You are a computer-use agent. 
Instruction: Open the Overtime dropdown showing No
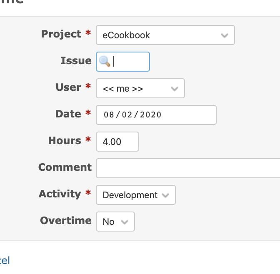point(115,222)
